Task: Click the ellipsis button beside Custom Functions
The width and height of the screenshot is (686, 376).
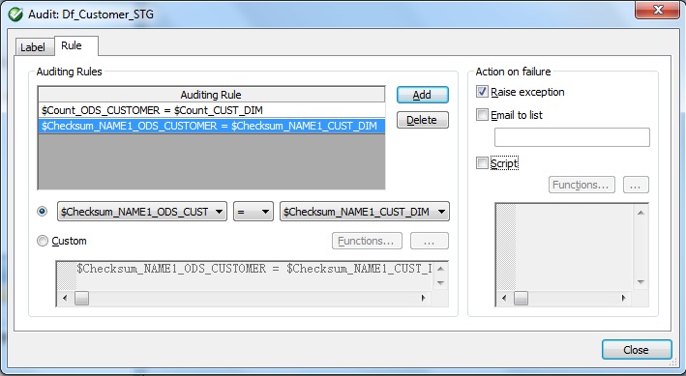Action: pyautogui.click(x=430, y=241)
